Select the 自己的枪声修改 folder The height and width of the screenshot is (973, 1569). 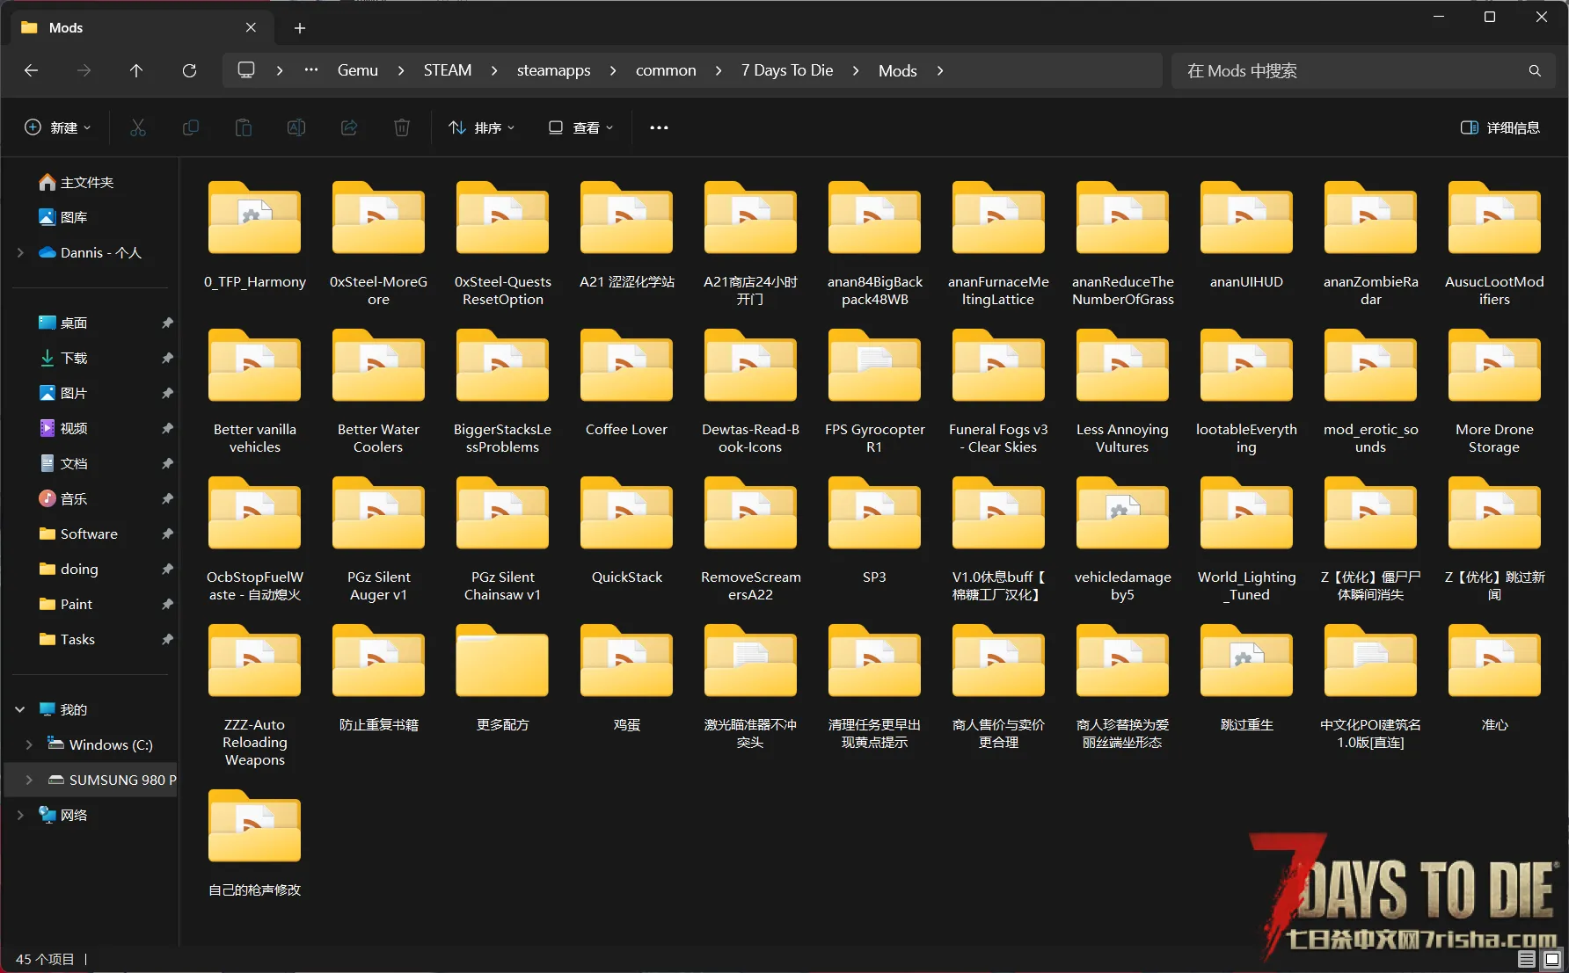point(255,843)
